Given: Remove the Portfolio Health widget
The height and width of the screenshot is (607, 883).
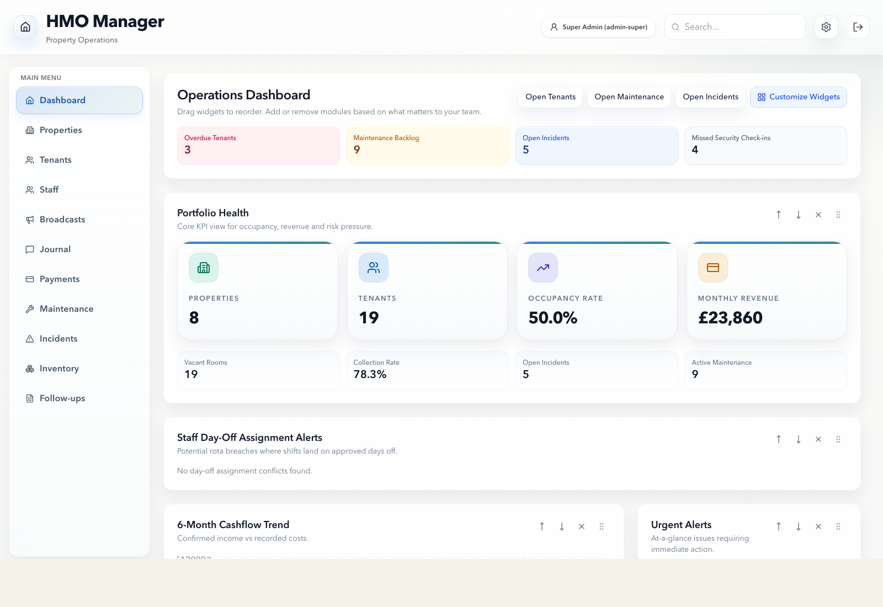Looking at the screenshot, I should [818, 215].
